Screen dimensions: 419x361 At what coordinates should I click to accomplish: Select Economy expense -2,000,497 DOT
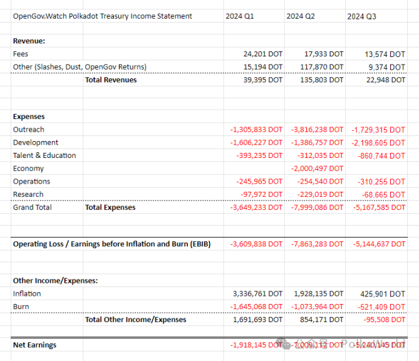tap(318, 169)
